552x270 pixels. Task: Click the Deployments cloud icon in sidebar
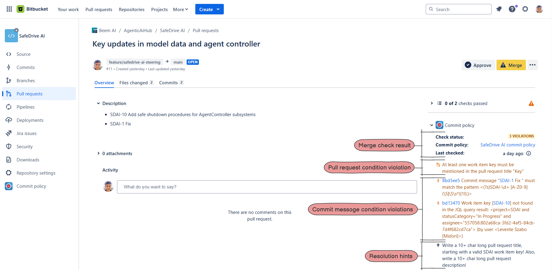click(x=9, y=120)
